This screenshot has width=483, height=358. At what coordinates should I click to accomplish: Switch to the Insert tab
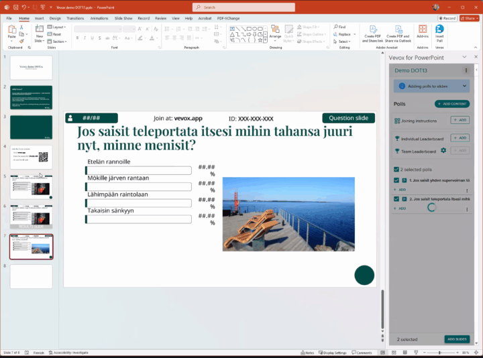tap(39, 18)
